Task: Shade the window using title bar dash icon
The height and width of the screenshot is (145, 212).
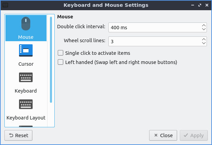Action: pos(193,5)
